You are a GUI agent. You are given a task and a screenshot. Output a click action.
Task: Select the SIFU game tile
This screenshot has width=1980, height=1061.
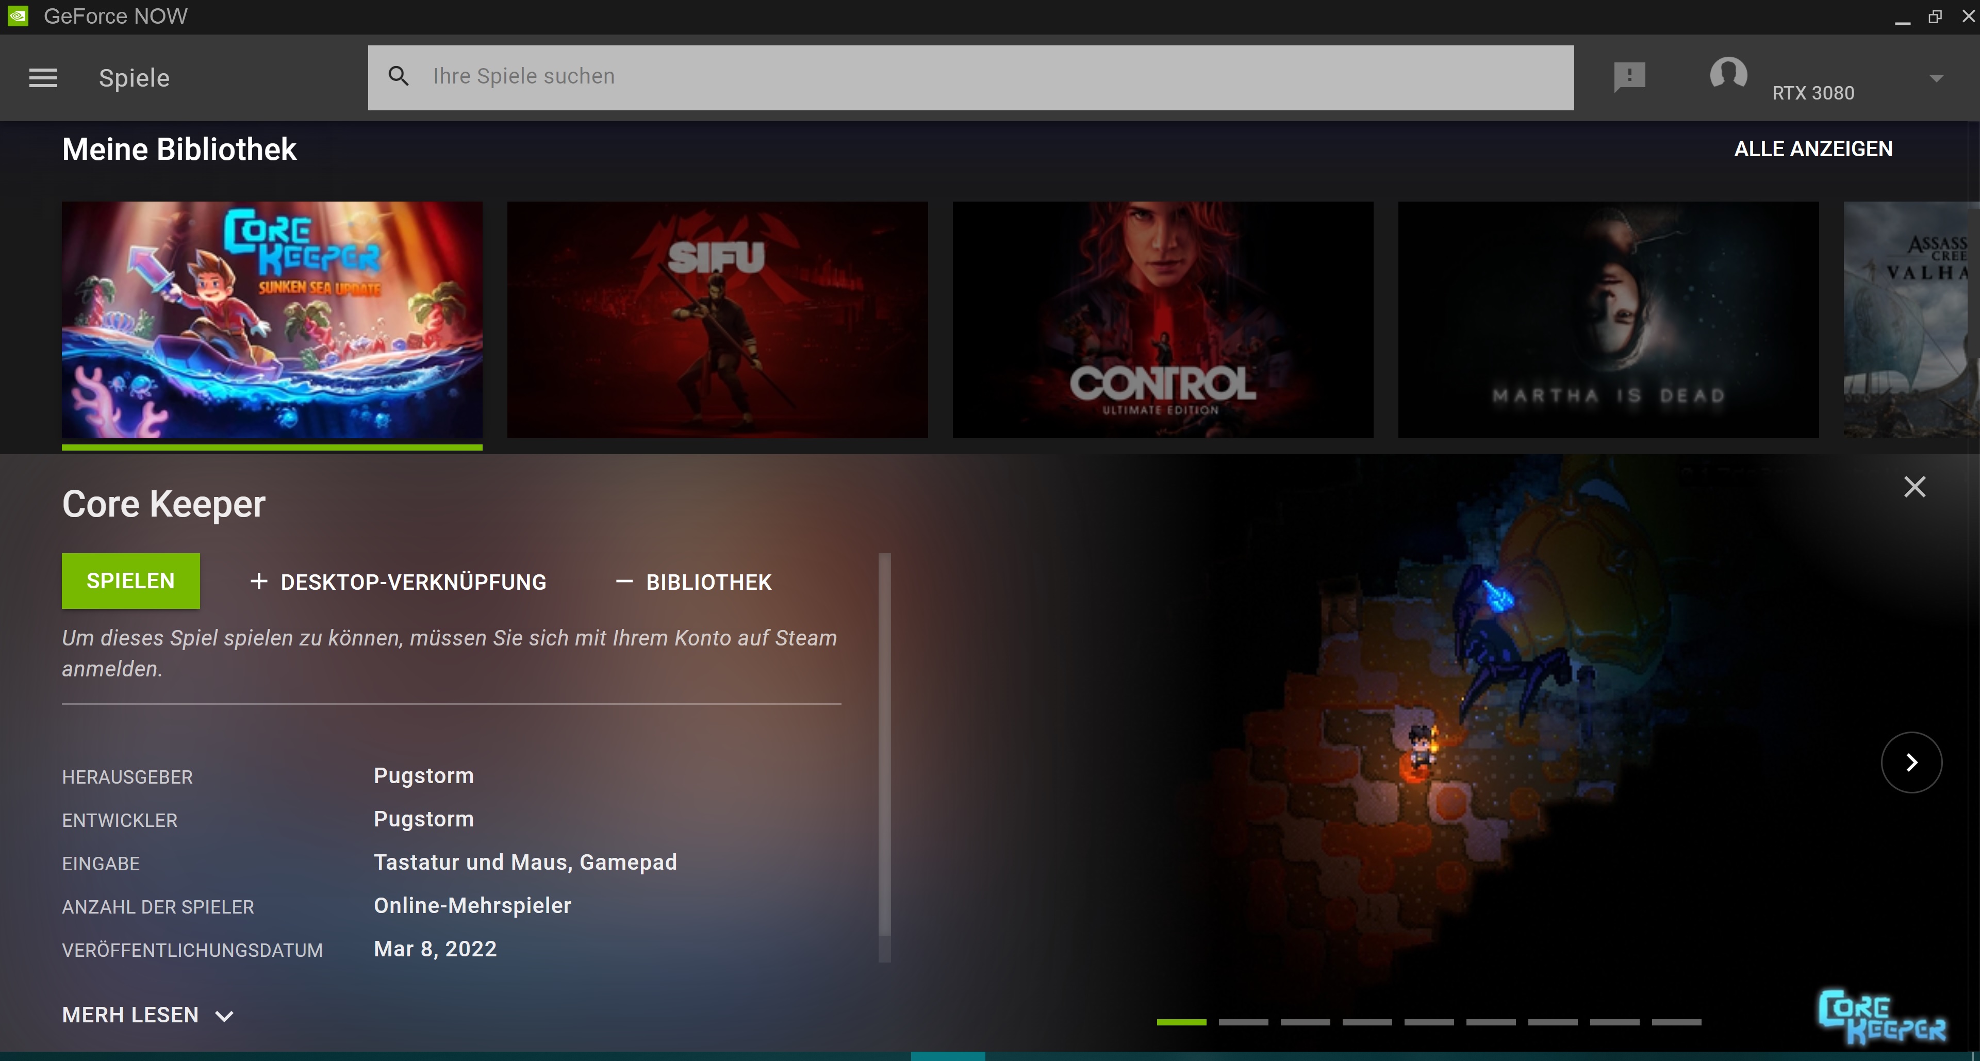(717, 320)
